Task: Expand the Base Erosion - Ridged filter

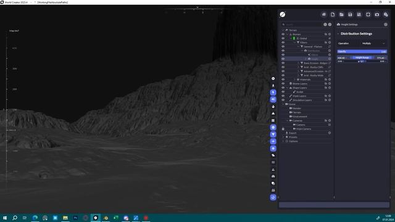Action: 298,63
